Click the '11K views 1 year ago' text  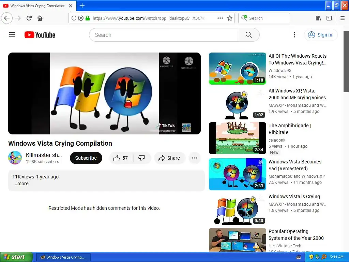35,177
